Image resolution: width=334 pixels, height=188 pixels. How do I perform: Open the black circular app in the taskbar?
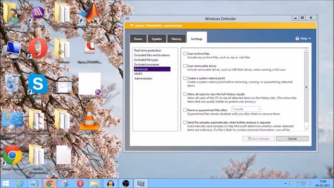point(126,183)
